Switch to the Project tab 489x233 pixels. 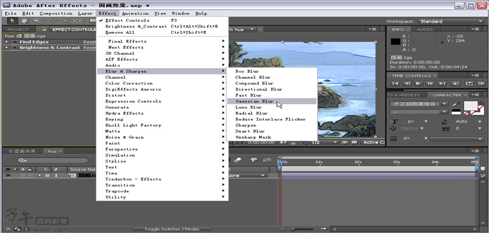tap(18, 29)
